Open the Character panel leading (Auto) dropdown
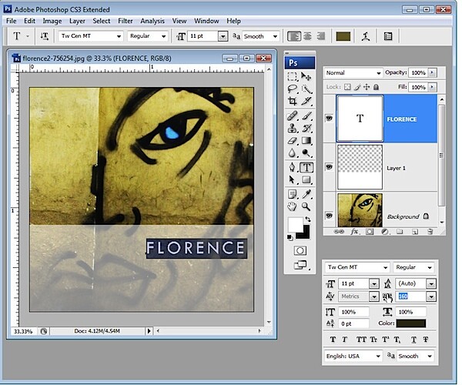The width and height of the screenshot is (462, 385). (430, 283)
